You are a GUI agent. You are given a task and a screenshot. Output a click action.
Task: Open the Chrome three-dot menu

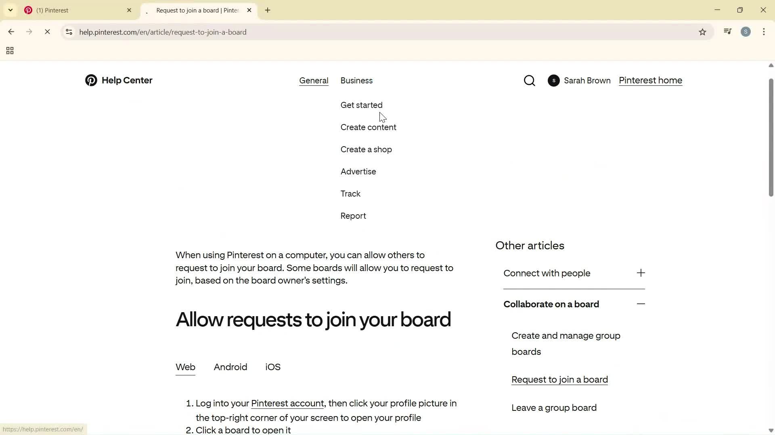(764, 32)
